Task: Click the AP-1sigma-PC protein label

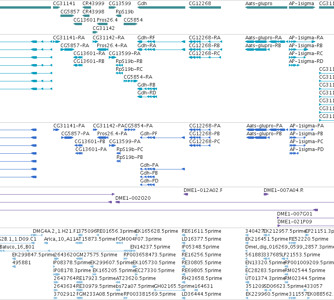Action: (307, 142)
